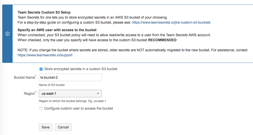Focus the Bucket Name input field

click(x=70, y=77)
